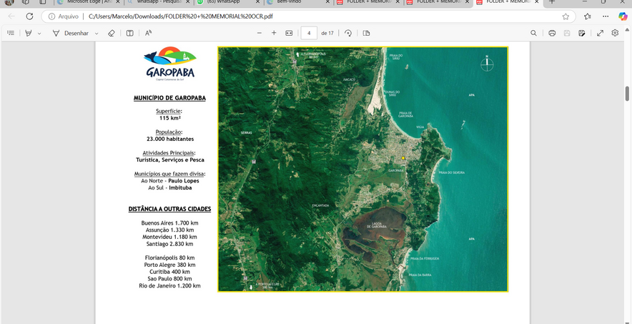Screen dimensions: 632x324
Task: Click the vertical scrollbar thumb
Action: click(627, 94)
